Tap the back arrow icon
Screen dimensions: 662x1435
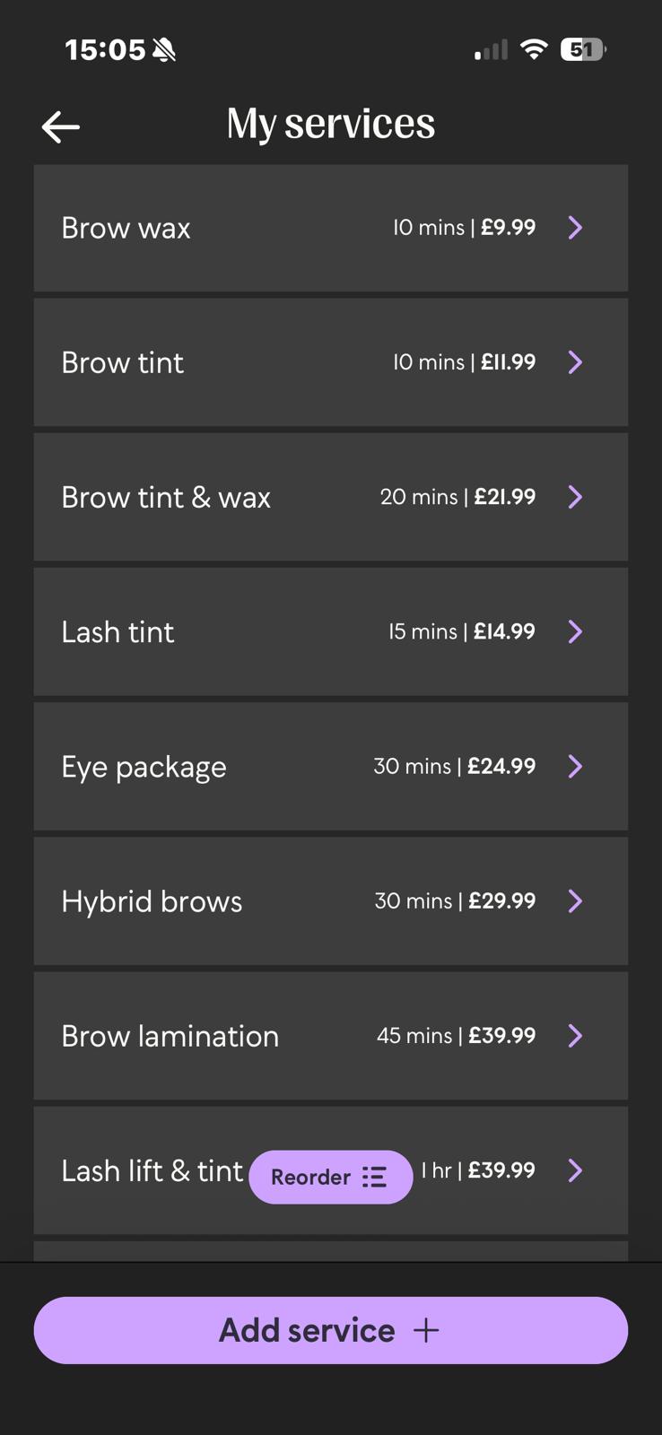pos(61,127)
